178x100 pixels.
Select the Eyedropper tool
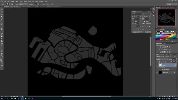(x=2, y=22)
